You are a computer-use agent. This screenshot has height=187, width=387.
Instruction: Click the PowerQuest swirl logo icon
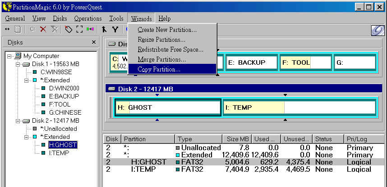point(378,31)
